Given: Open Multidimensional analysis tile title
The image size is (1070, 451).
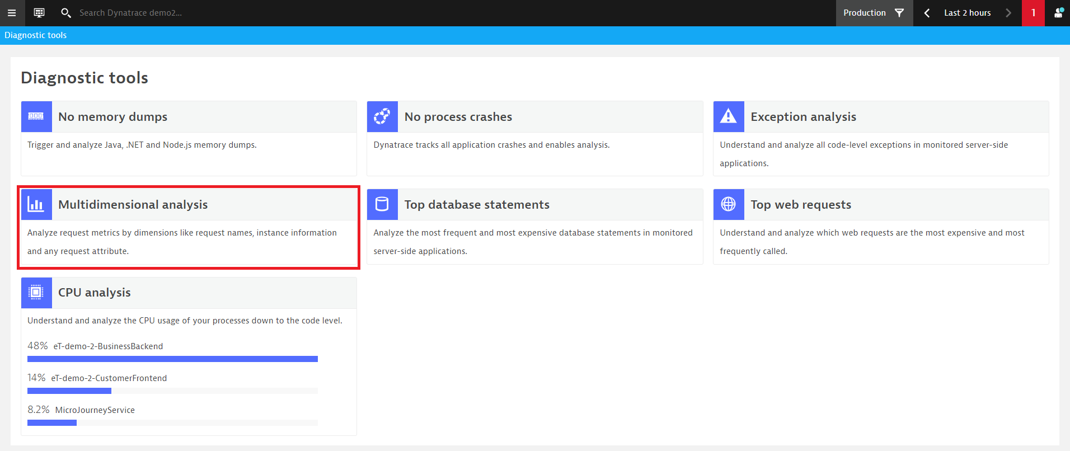Looking at the screenshot, I should tap(133, 205).
